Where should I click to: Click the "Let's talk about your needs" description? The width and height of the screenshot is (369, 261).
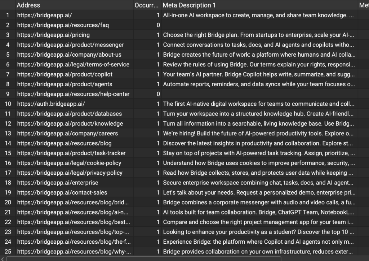[258, 192]
